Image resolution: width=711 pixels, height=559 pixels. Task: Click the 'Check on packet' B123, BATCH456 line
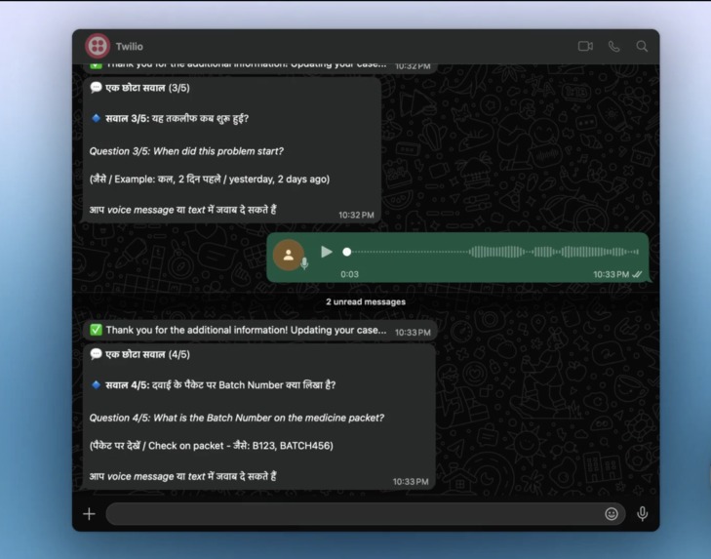coord(212,446)
